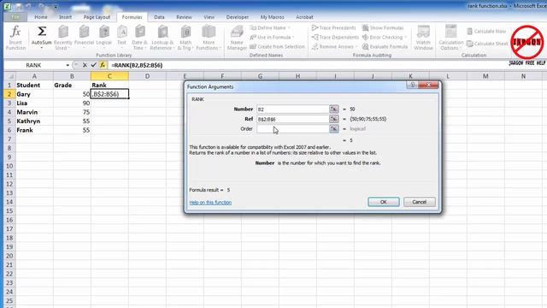
Task: Open the Watch Window
Action: click(x=423, y=38)
